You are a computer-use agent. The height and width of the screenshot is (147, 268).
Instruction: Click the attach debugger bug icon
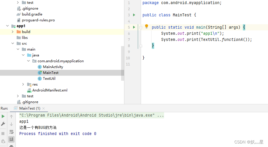coord(3,141)
